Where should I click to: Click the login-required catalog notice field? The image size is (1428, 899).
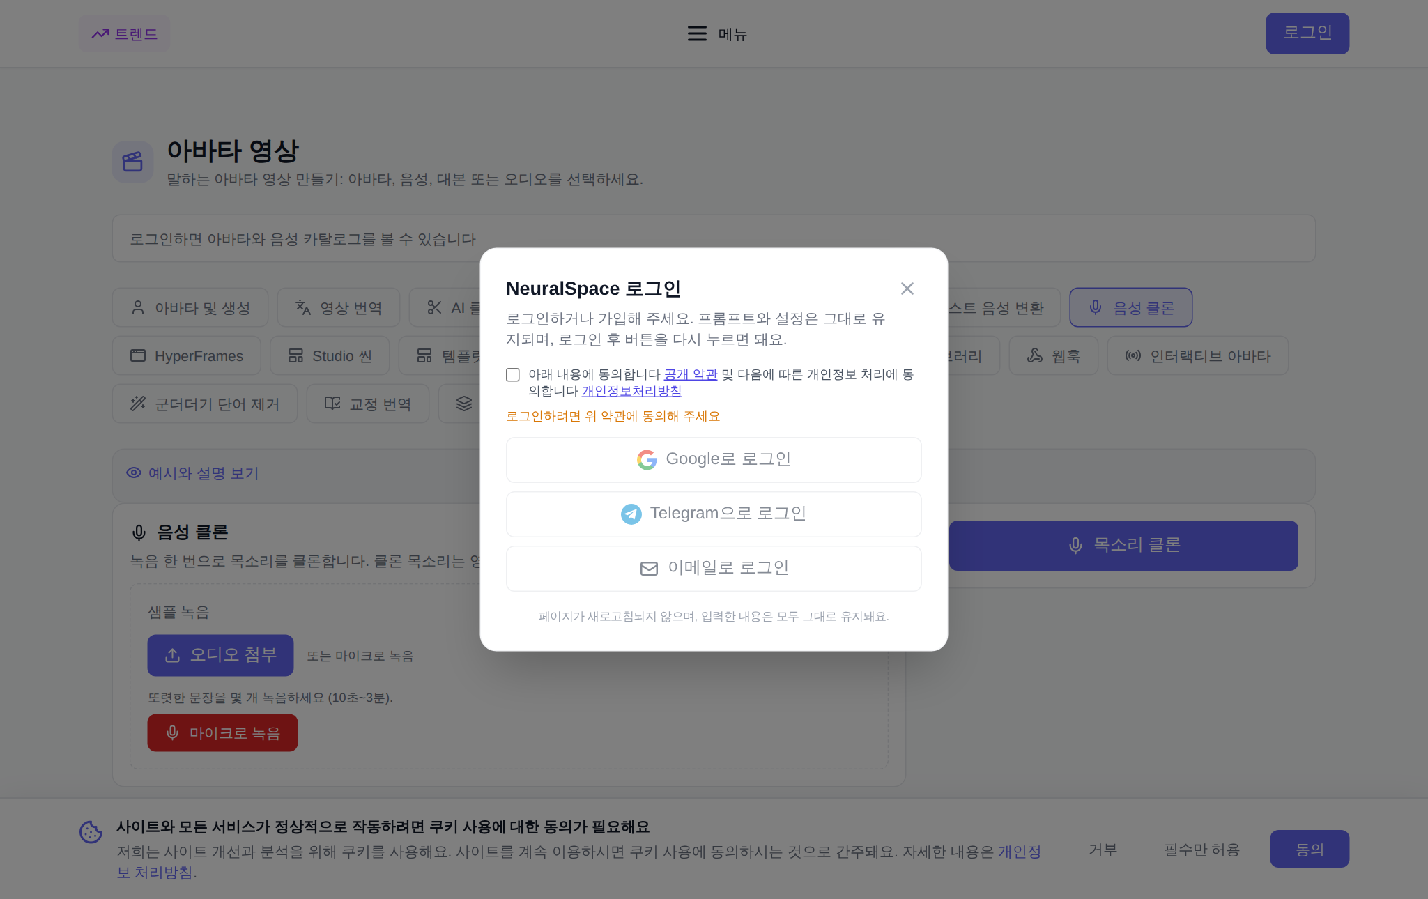point(714,238)
